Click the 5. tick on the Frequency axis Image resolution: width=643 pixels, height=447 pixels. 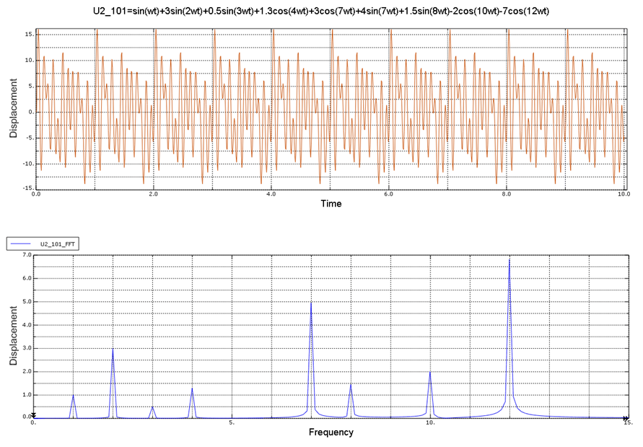pos(232,422)
